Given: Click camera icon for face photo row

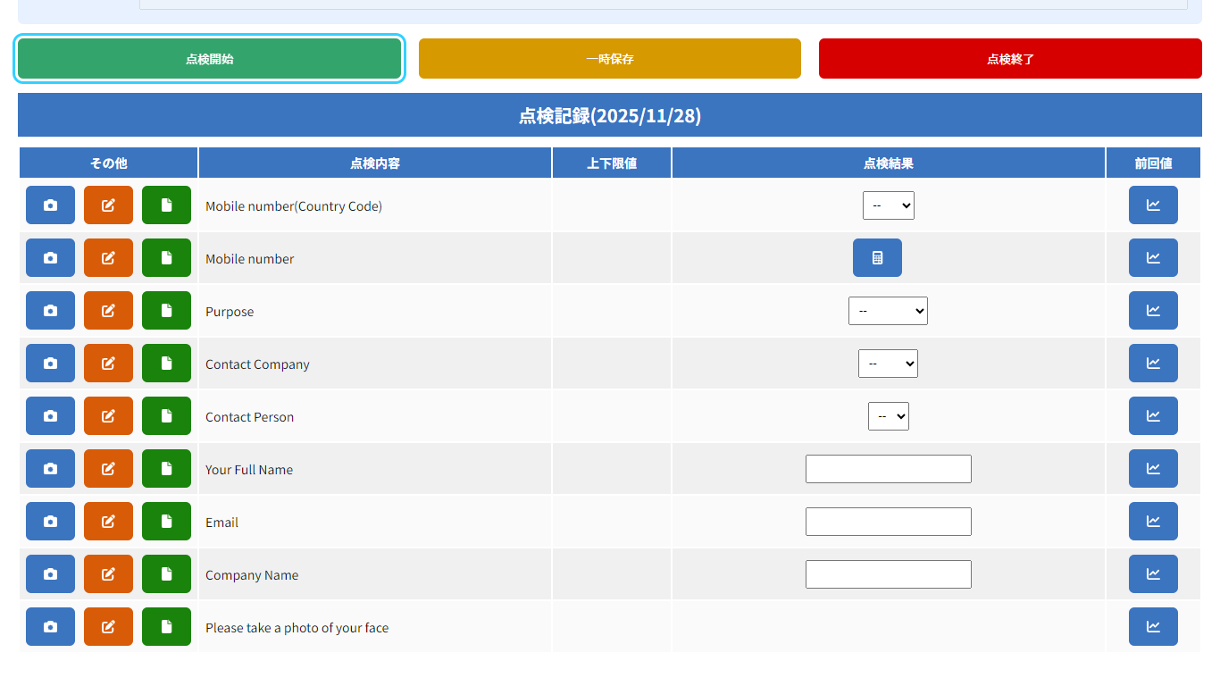Looking at the screenshot, I should click(x=50, y=627).
